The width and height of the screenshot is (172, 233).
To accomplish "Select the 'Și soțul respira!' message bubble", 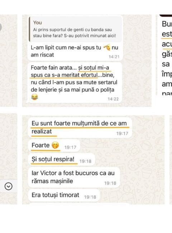I will [62, 160].
